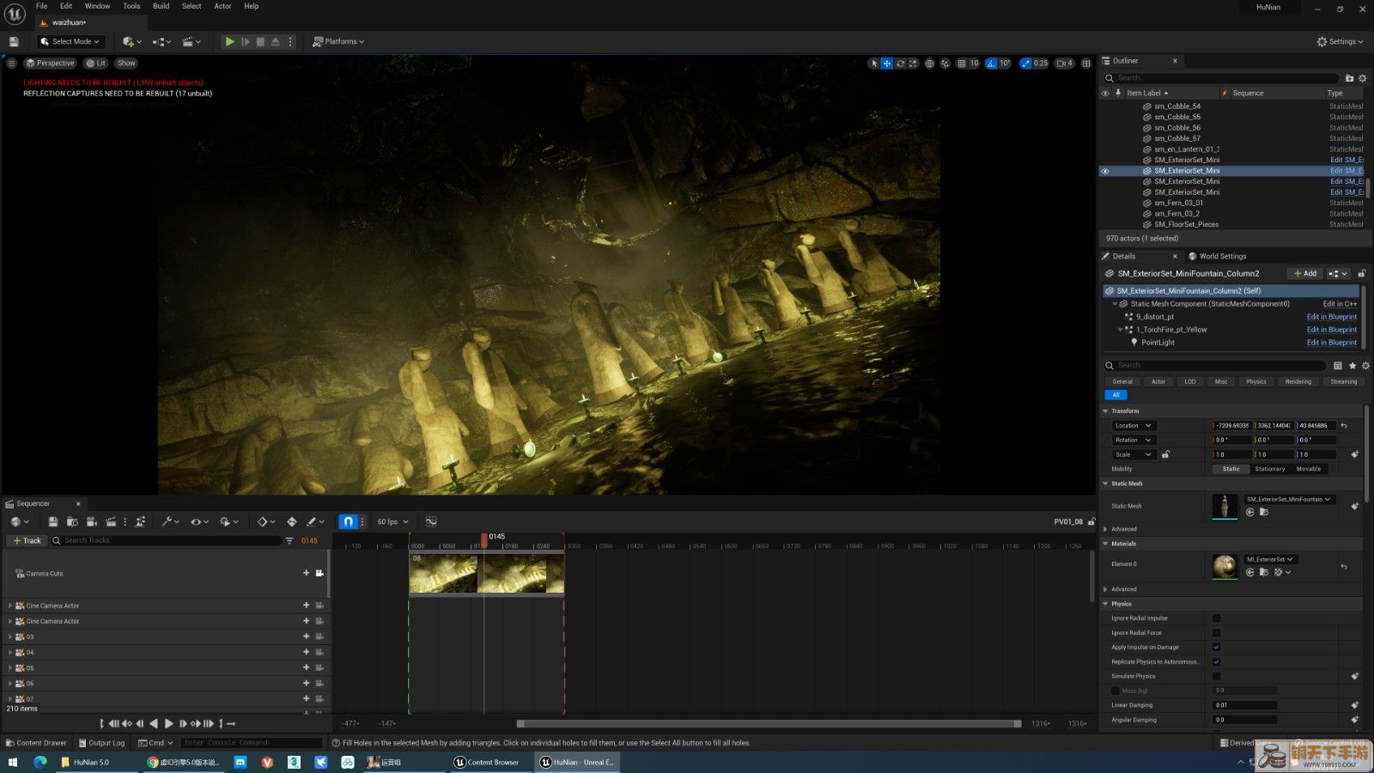
Task: Click the material sphere thumbnail
Action: point(1225,567)
